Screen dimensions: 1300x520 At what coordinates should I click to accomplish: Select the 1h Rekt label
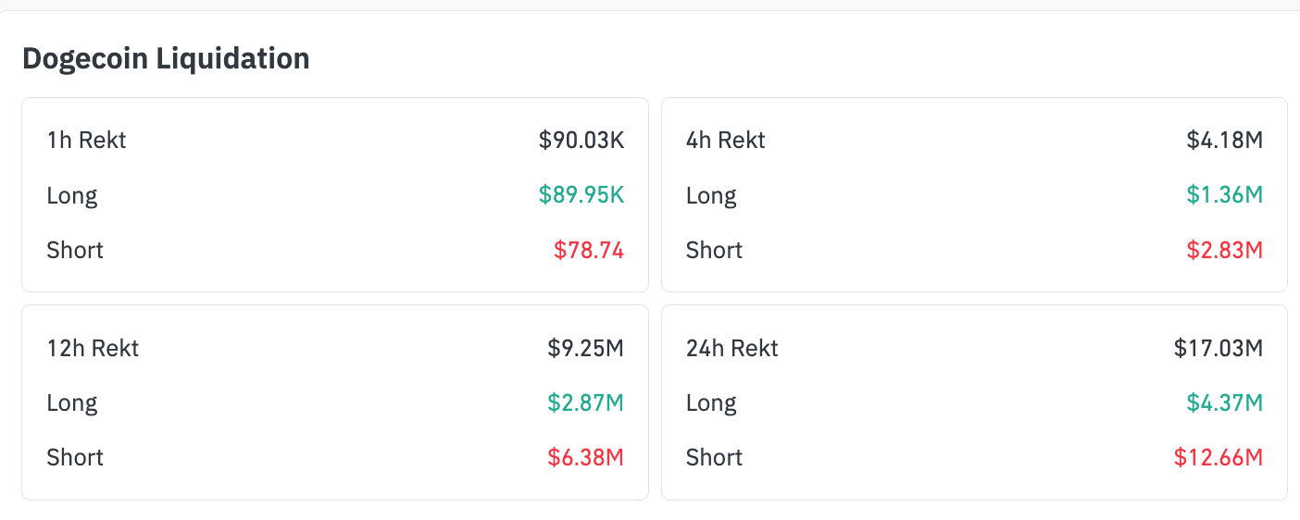tap(86, 141)
